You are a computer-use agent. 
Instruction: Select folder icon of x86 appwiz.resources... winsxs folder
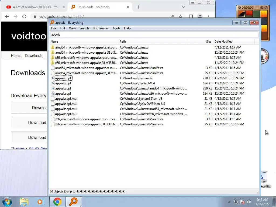pyautogui.click(x=53, y=58)
